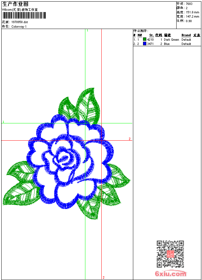202x280 pixels.
Task: Select the Dark Green row description
Action: click(x=171, y=40)
